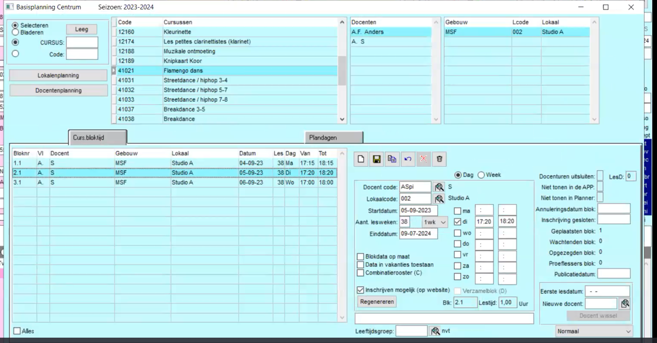Enable the Blokdata op maat checkbox
This screenshot has height=343, width=657.
[361, 257]
